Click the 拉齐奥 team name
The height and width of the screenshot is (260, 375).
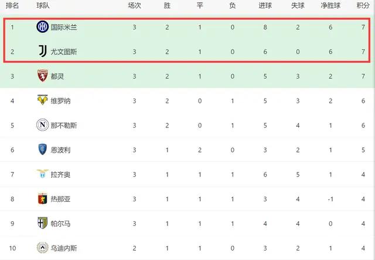(60, 174)
